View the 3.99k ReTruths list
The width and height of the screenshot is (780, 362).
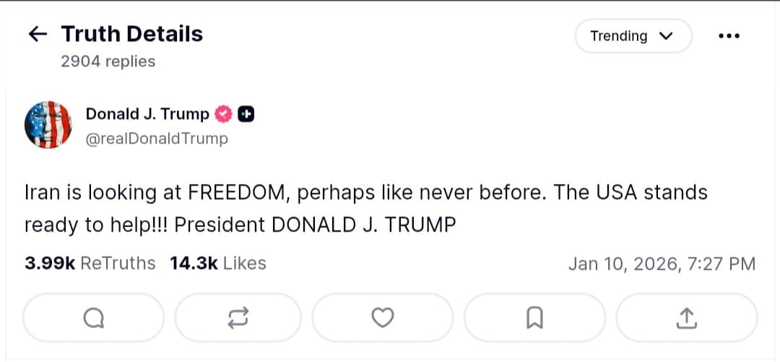(x=90, y=264)
